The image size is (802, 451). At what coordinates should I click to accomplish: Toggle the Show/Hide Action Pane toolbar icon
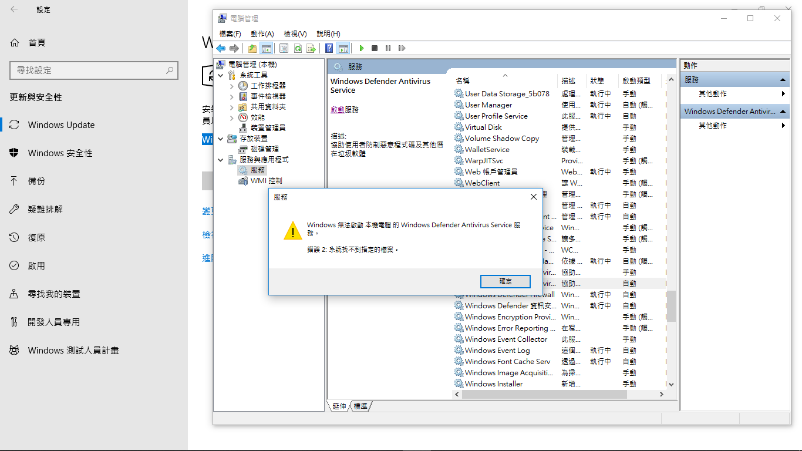pyautogui.click(x=343, y=48)
